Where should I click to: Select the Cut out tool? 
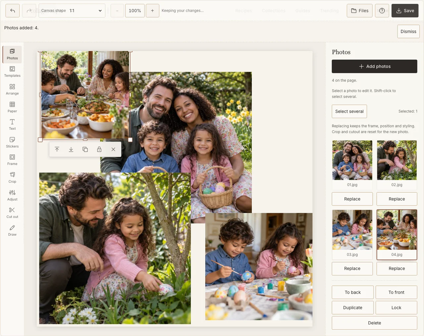click(x=12, y=213)
